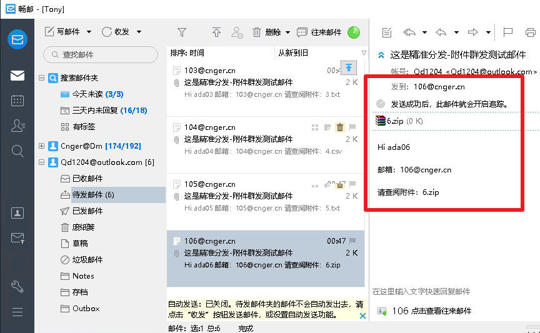Open the contacts list icon in the sidebar

point(17,126)
